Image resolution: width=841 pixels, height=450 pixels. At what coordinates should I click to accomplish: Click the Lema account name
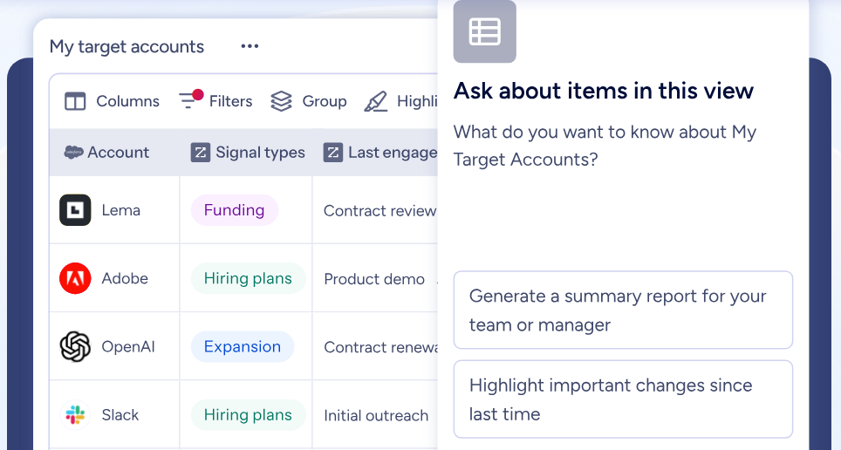121,210
